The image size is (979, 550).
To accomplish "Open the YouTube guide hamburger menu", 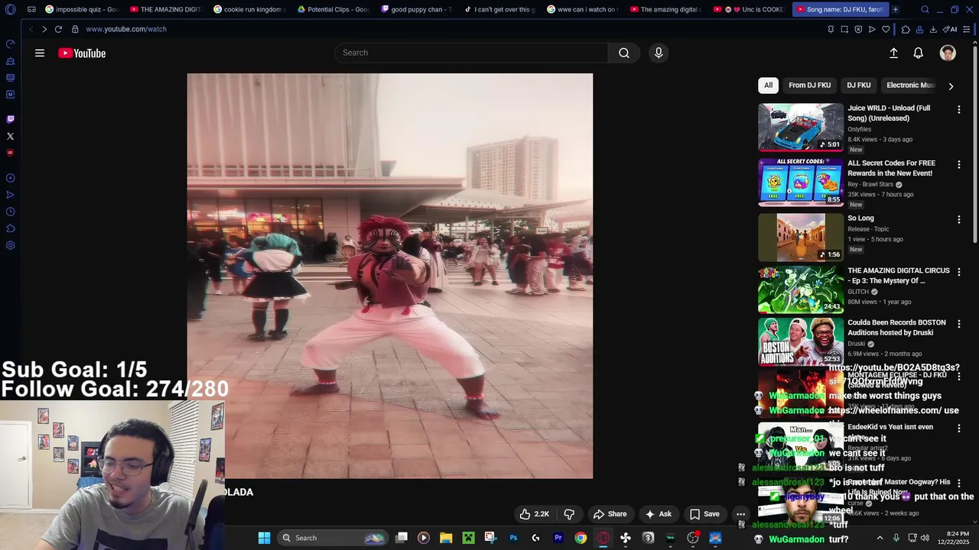I will pos(40,53).
